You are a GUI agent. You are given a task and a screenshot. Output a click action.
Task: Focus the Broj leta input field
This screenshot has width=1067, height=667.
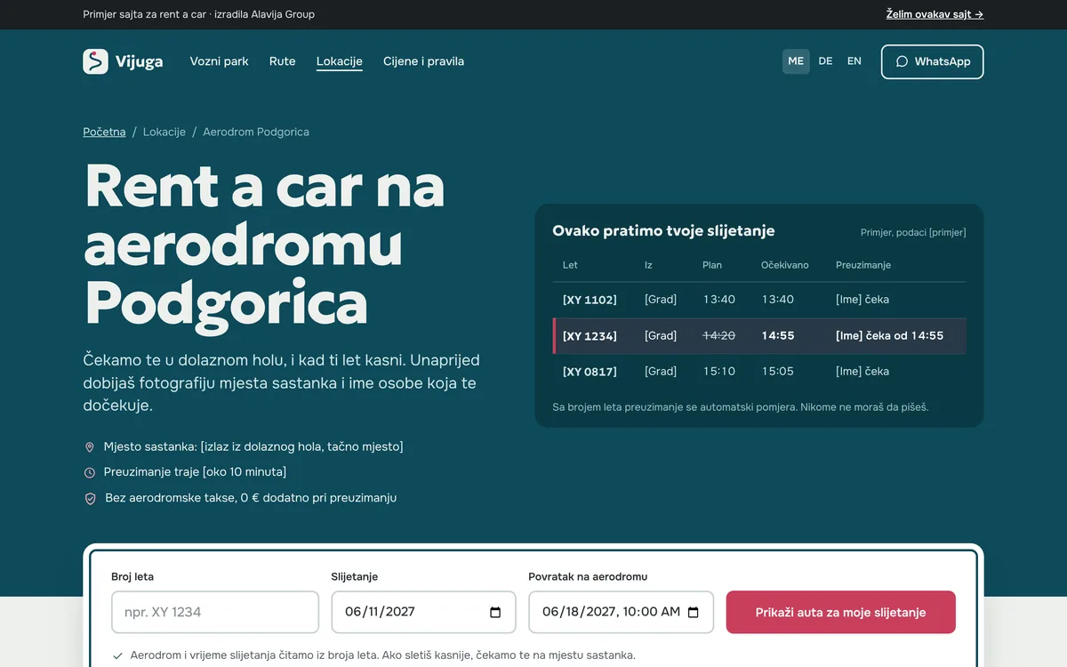click(215, 612)
